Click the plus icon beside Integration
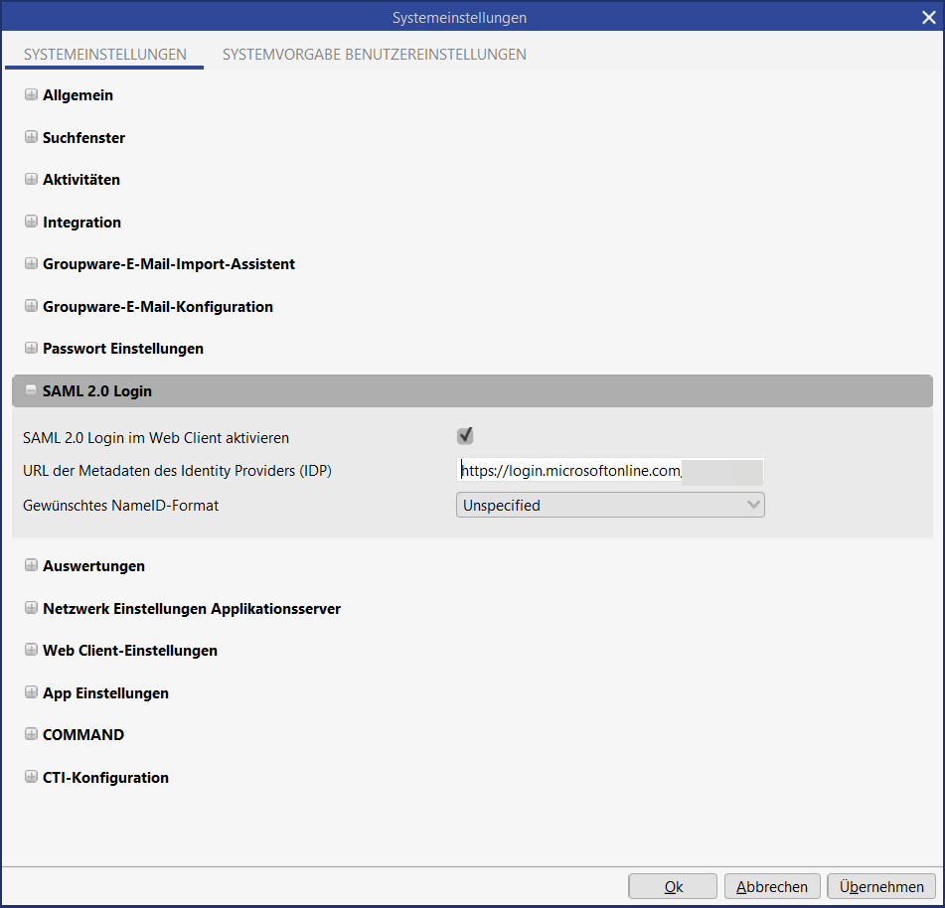The height and width of the screenshot is (908, 945). point(31,223)
